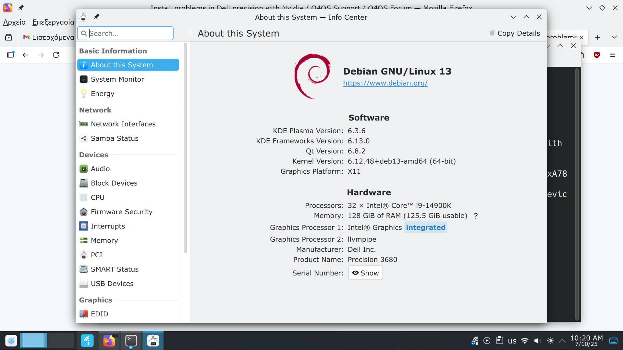Toggle pin on Info Center window

point(96,17)
